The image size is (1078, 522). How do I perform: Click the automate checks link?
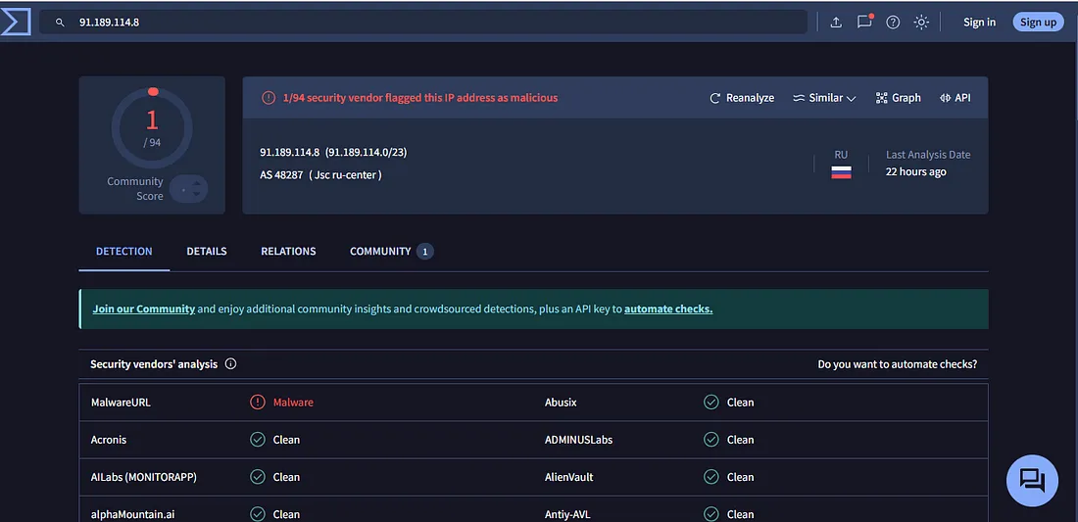pyautogui.click(x=668, y=309)
